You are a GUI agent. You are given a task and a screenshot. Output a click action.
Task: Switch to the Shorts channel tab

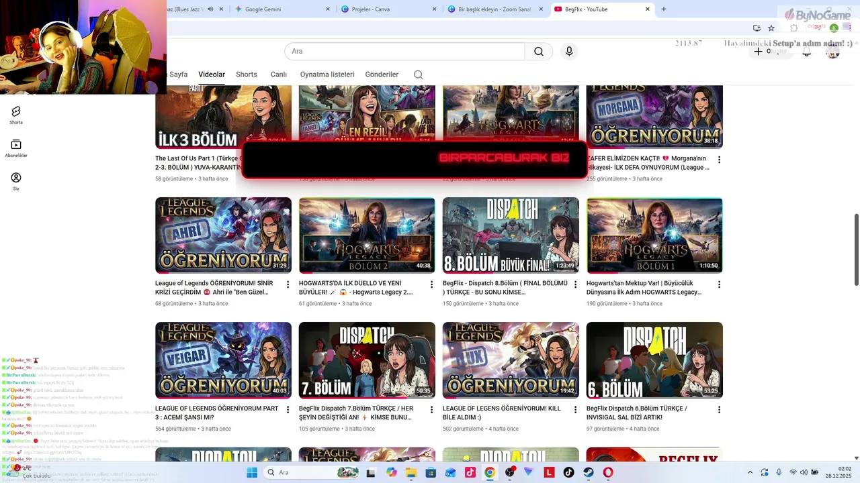247,74
